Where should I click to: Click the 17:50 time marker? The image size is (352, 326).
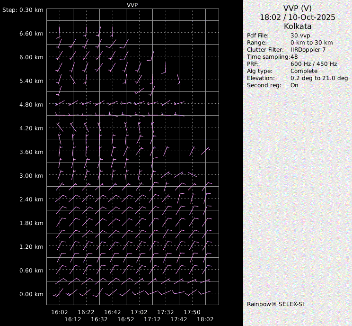click(192, 312)
